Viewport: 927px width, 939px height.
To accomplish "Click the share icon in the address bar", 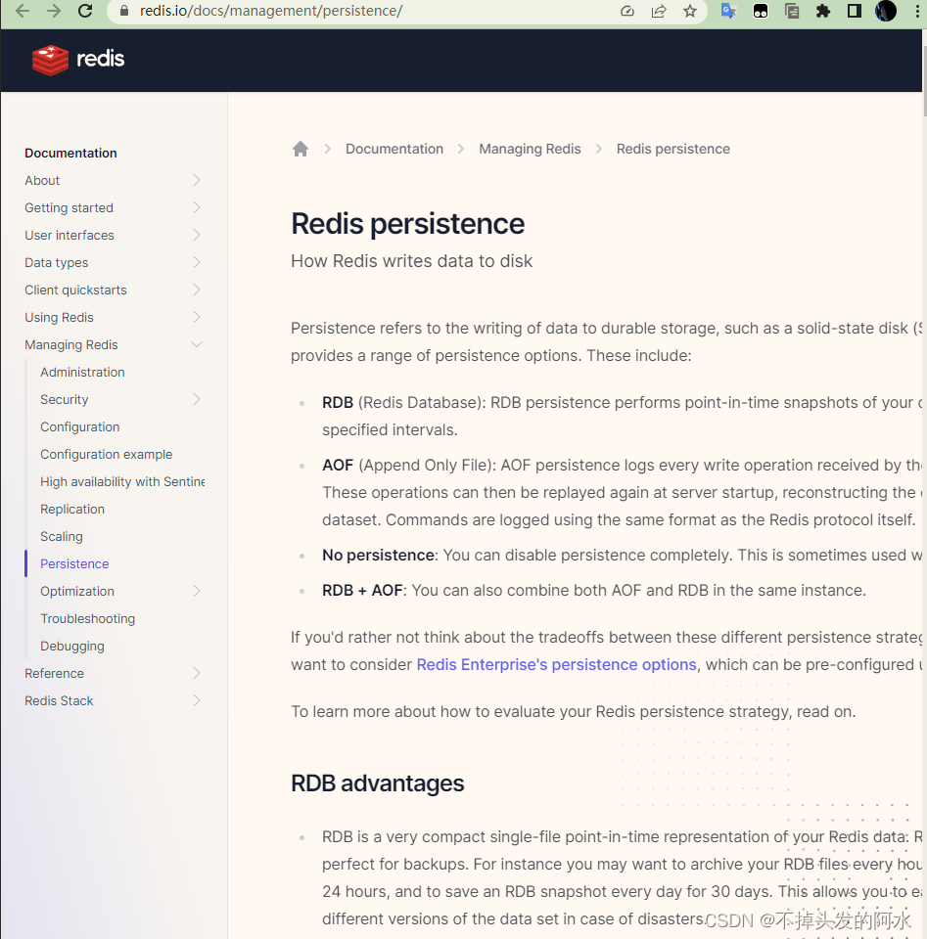I will 659,12.
